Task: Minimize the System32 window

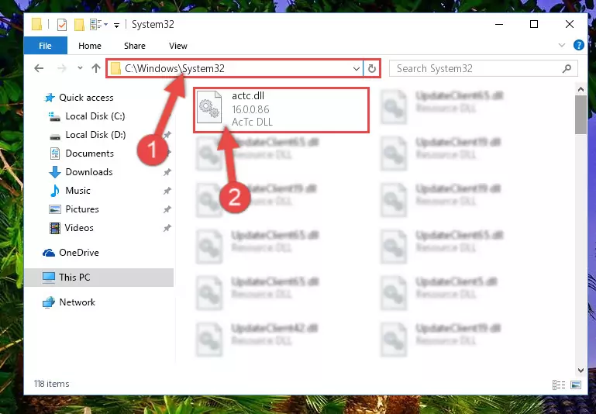Action: (499, 24)
